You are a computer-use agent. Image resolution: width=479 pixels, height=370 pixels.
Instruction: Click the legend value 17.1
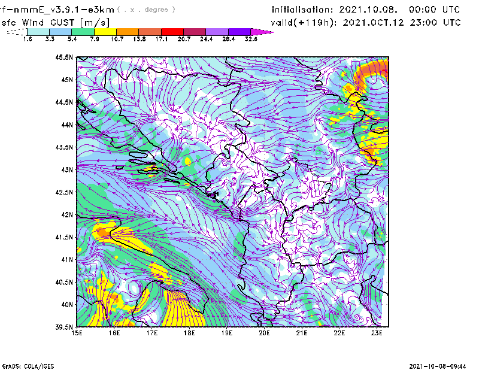tap(162, 39)
